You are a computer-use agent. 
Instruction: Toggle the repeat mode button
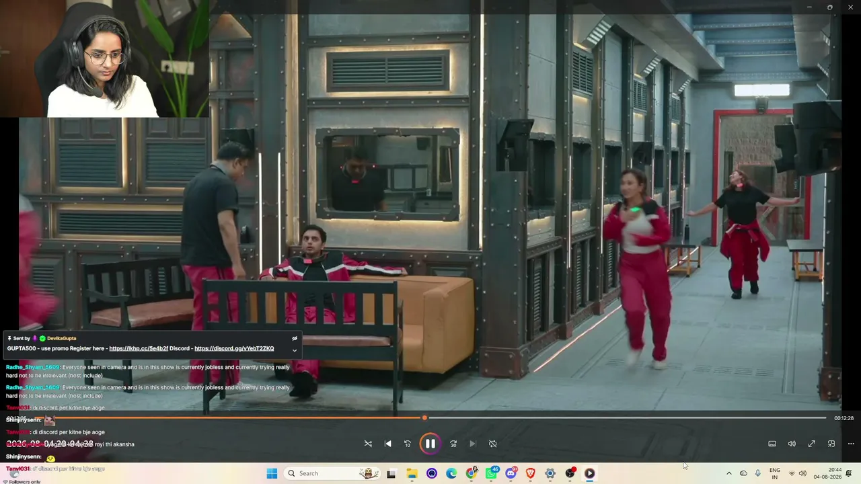493,444
